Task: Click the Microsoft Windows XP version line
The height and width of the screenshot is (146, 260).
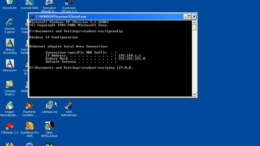Action: click(x=69, y=22)
